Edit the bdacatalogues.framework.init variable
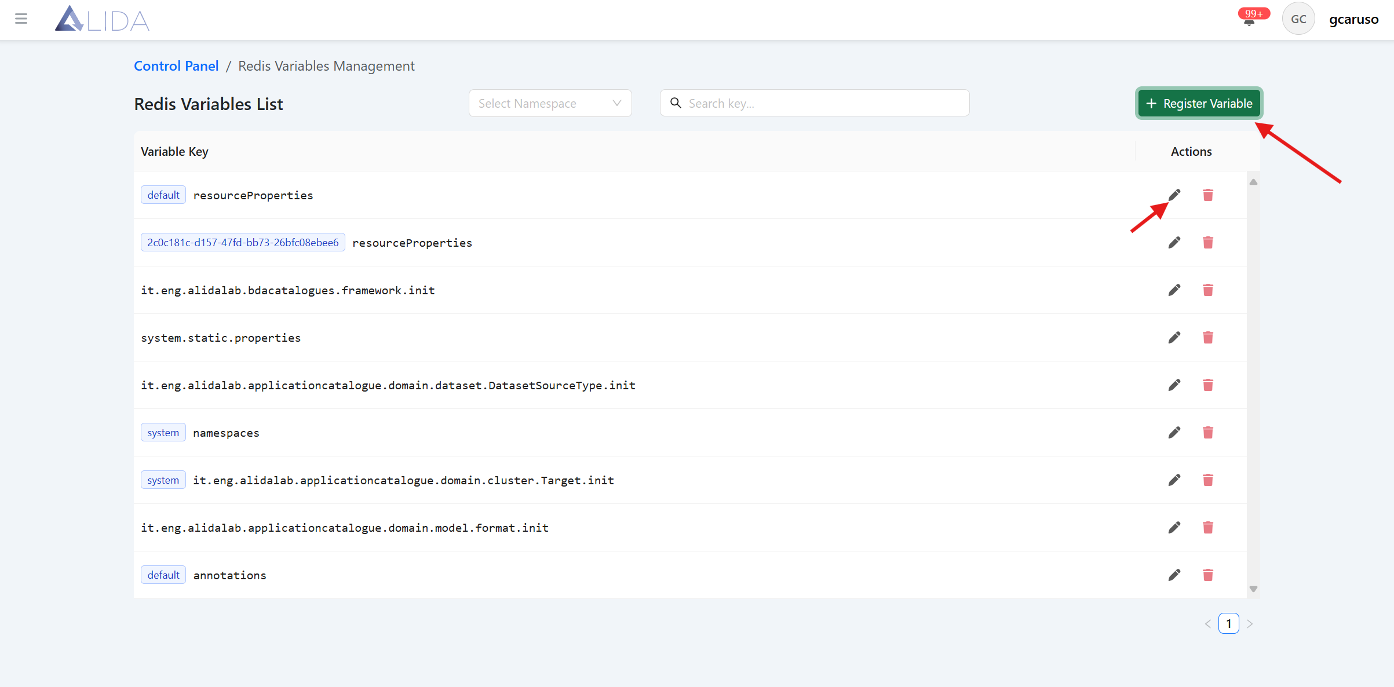 [1174, 290]
